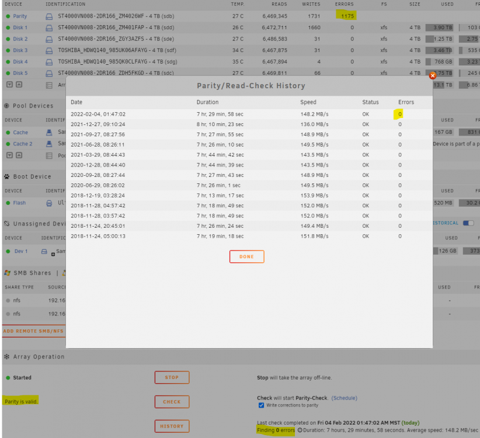This screenshot has width=480, height=438.
Task: Click Array Operation section icon
Action: point(7,357)
